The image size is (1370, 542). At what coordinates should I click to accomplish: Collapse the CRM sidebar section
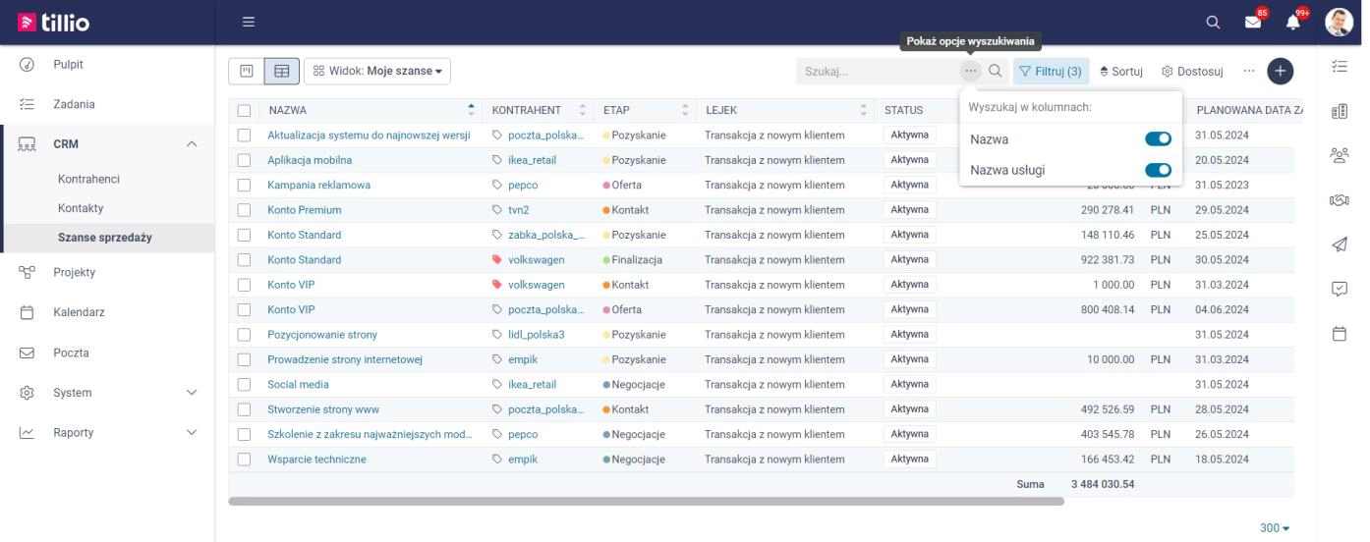192,144
